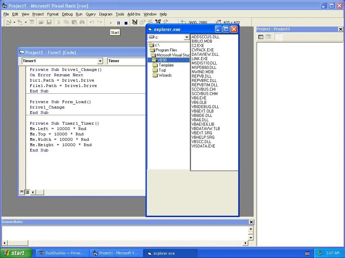The width and height of the screenshot is (345, 258).
Task: Toggle Folders button in Project panel
Action: click(x=278, y=37)
